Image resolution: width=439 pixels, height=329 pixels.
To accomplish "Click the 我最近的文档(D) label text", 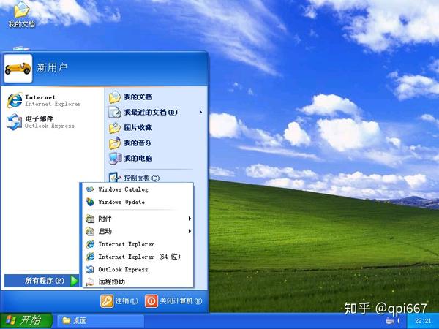I will 151,112.
